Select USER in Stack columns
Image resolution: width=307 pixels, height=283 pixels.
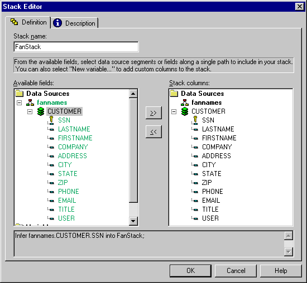click(210, 218)
